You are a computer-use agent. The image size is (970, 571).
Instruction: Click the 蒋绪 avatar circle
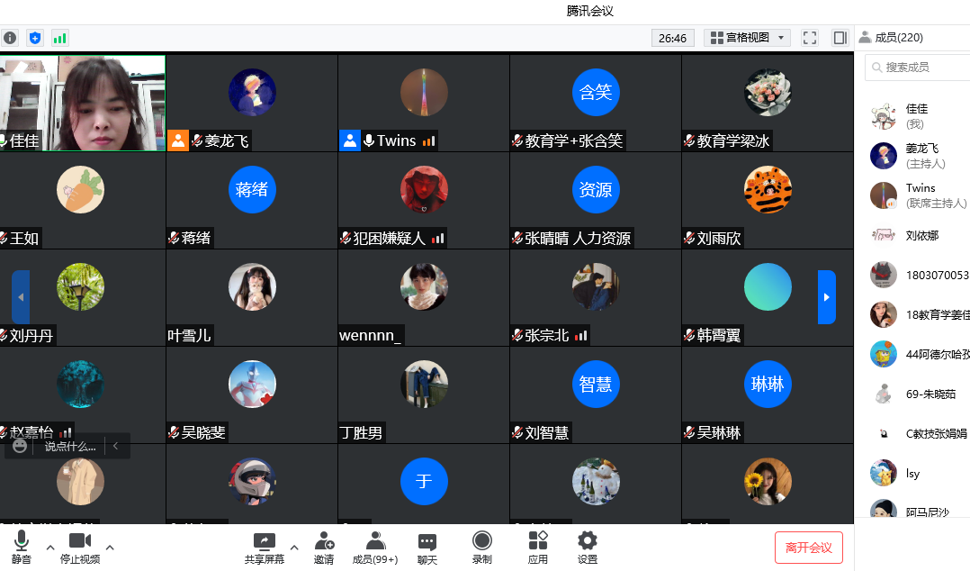click(x=252, y=189)
